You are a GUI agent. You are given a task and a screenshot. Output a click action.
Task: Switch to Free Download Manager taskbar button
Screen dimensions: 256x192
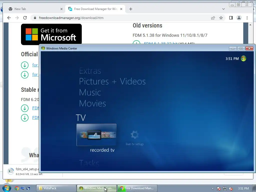click(x=137, y=188)
